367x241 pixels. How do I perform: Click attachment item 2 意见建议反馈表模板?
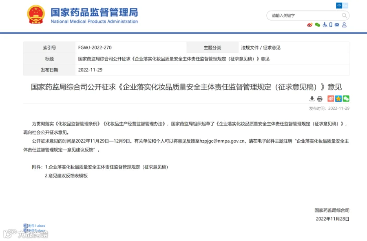point(66,176)
